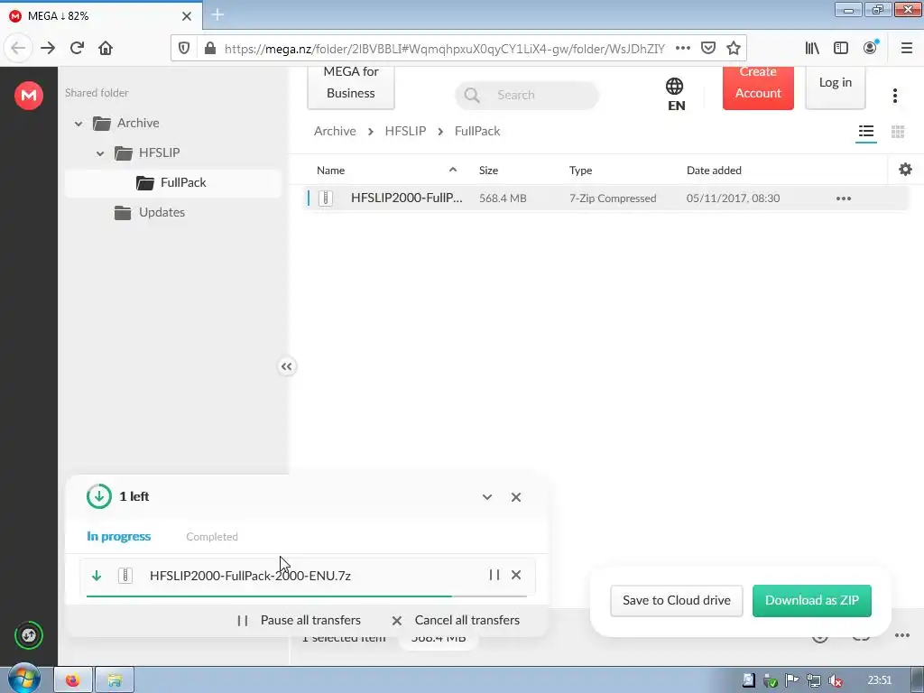Open Windows Explorer from taskbar

(x=115, y=680)
